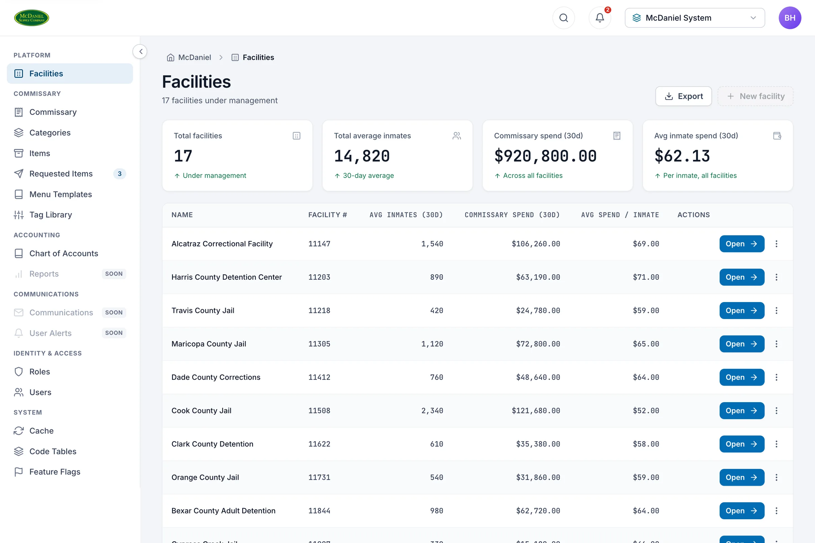Click the Users people icon
815x543 pixels.
point(19,392)
